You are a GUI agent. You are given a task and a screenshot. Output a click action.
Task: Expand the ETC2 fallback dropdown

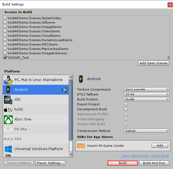146,94
